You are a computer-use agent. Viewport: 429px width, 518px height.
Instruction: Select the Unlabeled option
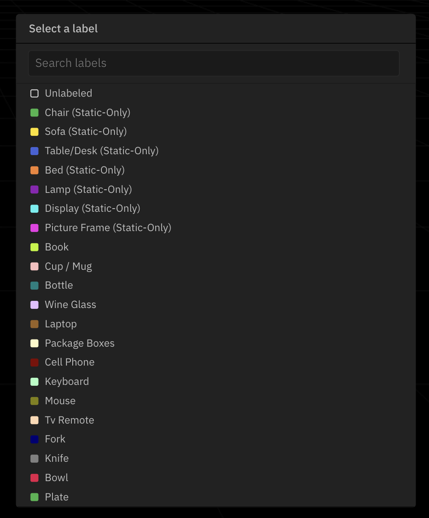pyautogui.click(x=68, y=94)
